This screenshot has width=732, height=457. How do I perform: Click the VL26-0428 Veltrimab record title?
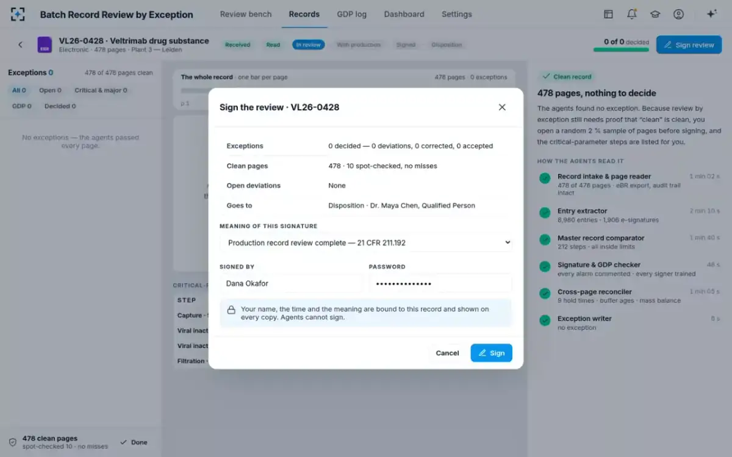click(x=134, y=41)
